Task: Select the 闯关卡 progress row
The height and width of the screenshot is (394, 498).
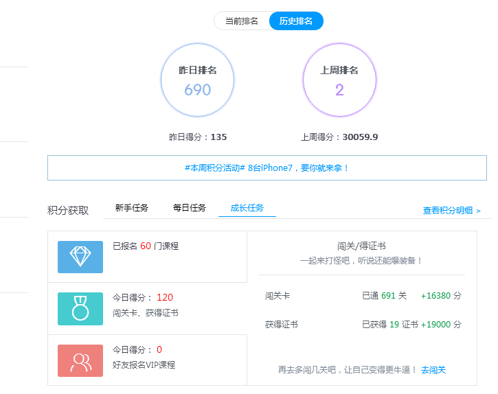Action: pyautogui.click(x=363, y=296)
